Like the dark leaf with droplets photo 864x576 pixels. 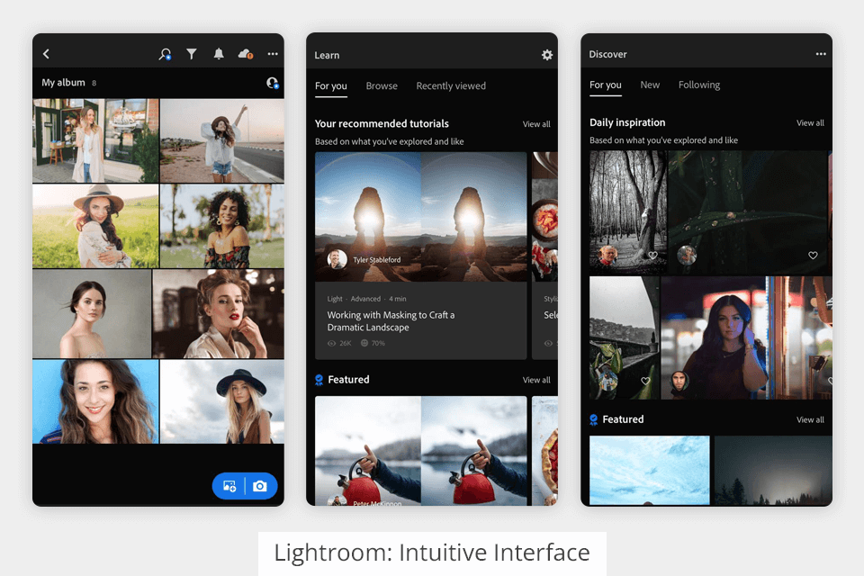pyautogui.click(x=813, y=256)
